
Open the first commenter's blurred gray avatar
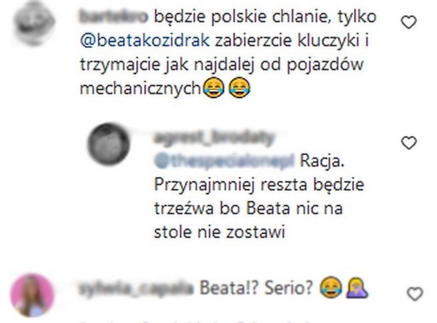[34, 23]
